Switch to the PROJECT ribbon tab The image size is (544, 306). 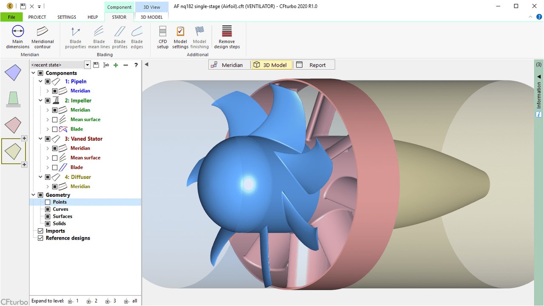[x=37, y=17]
